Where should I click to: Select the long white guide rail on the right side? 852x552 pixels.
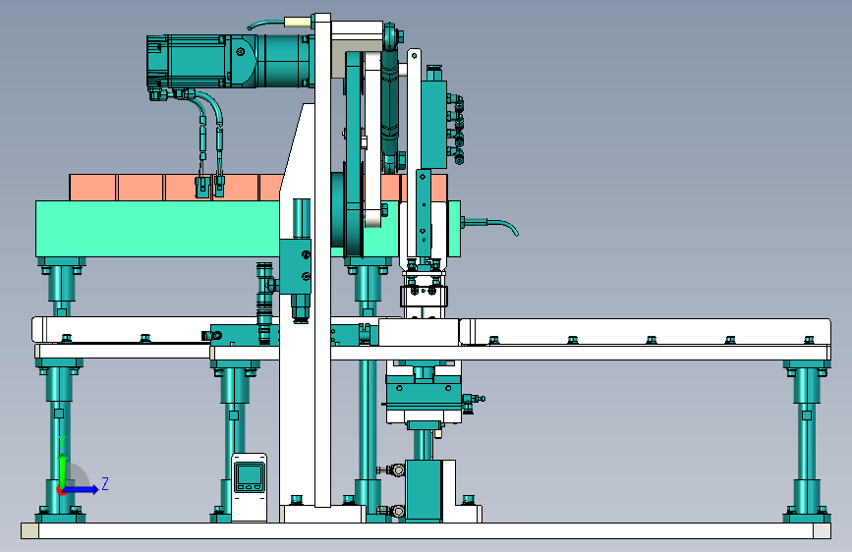coord(645,331)
